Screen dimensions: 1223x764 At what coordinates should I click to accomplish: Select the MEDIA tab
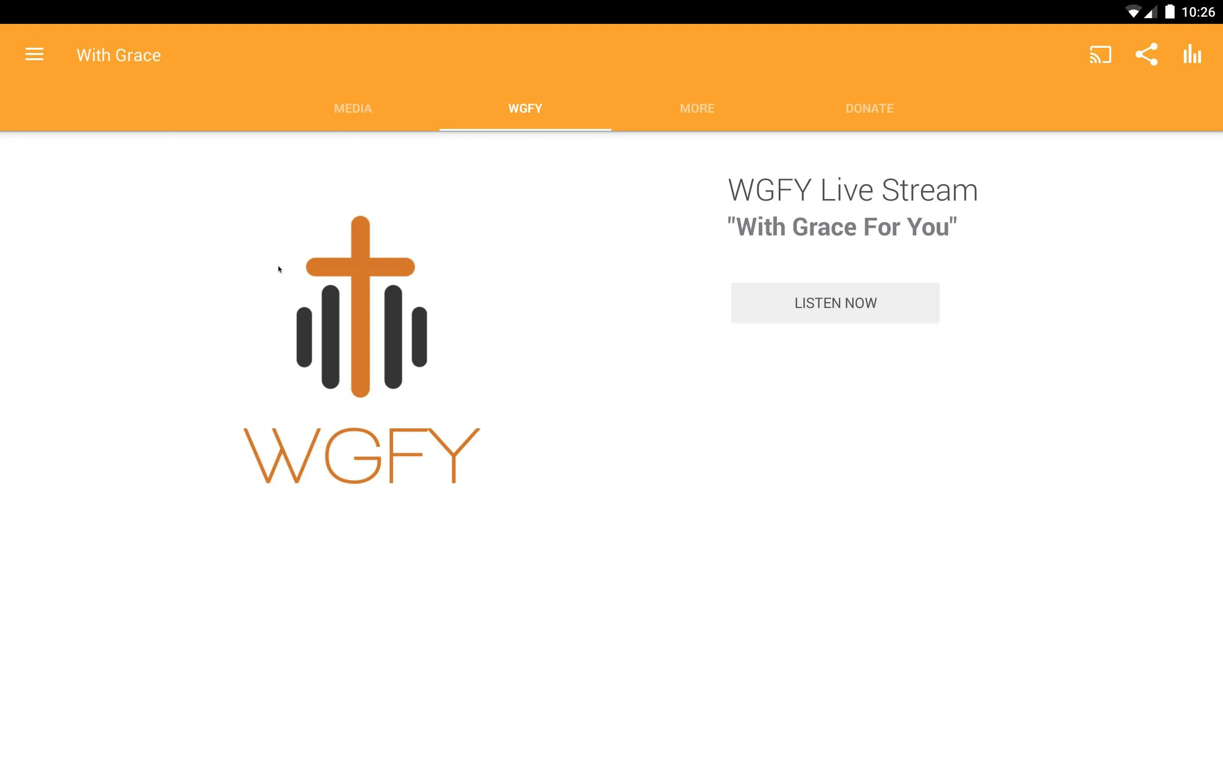click(352, 107)
